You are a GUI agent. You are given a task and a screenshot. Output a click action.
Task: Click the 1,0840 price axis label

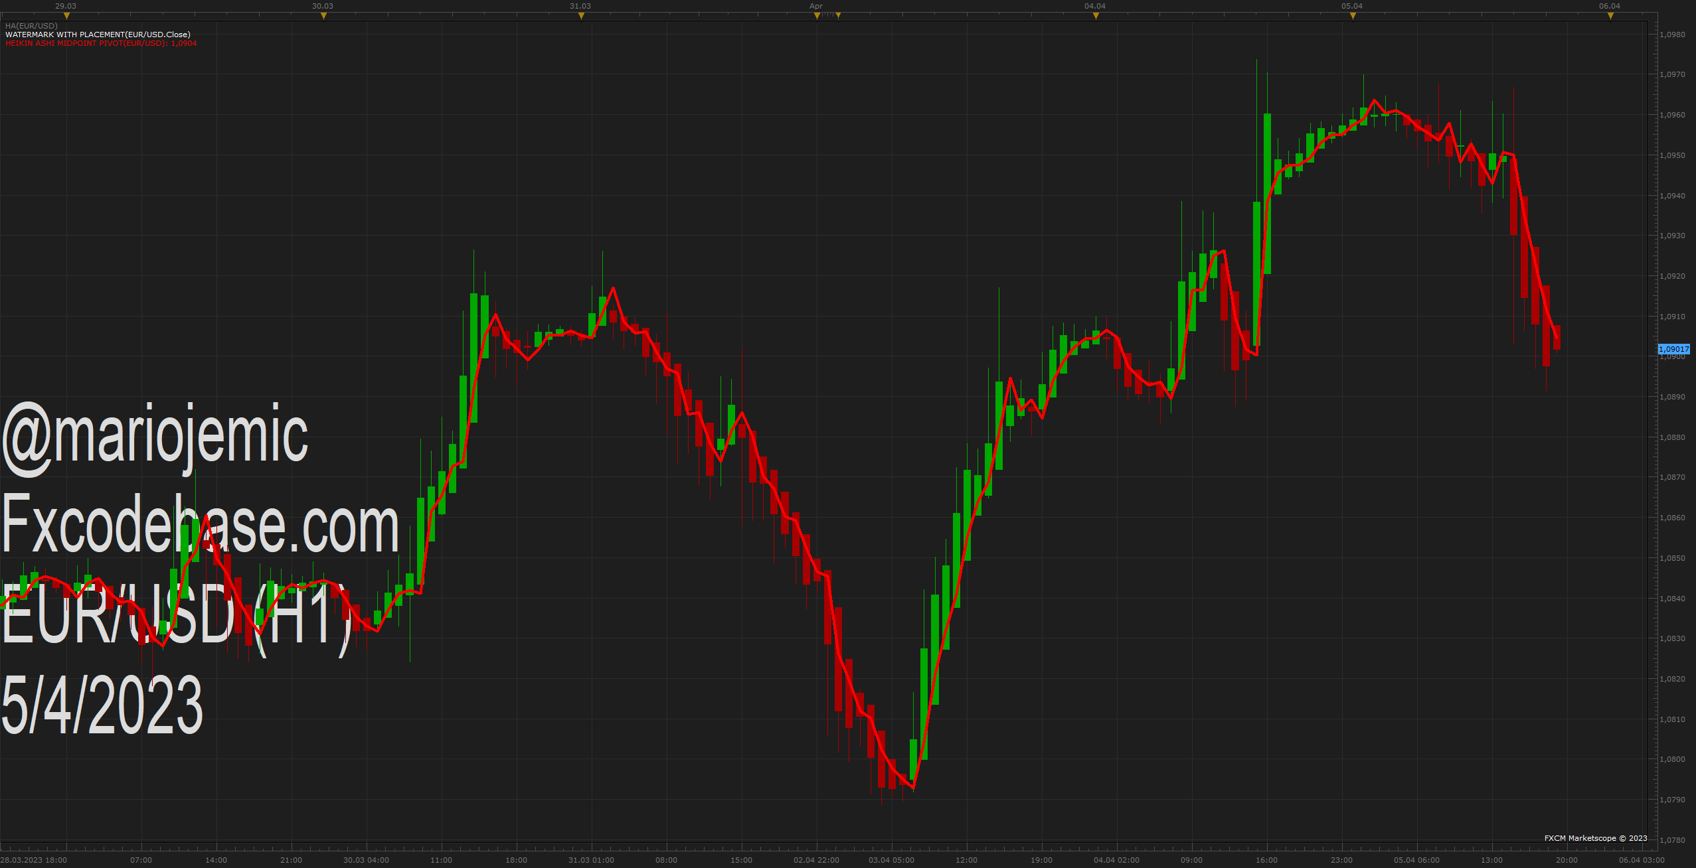[x=1672, y=599]
